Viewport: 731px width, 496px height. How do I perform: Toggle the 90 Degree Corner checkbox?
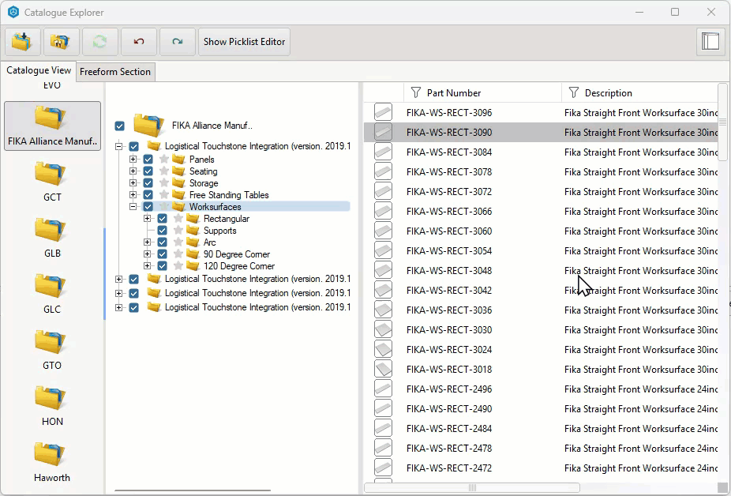pos(163,254)
